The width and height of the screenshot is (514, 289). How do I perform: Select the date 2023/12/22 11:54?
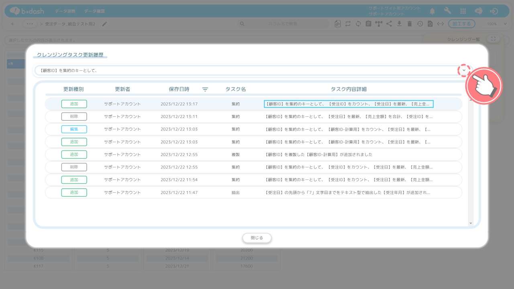tap(179, 180)
